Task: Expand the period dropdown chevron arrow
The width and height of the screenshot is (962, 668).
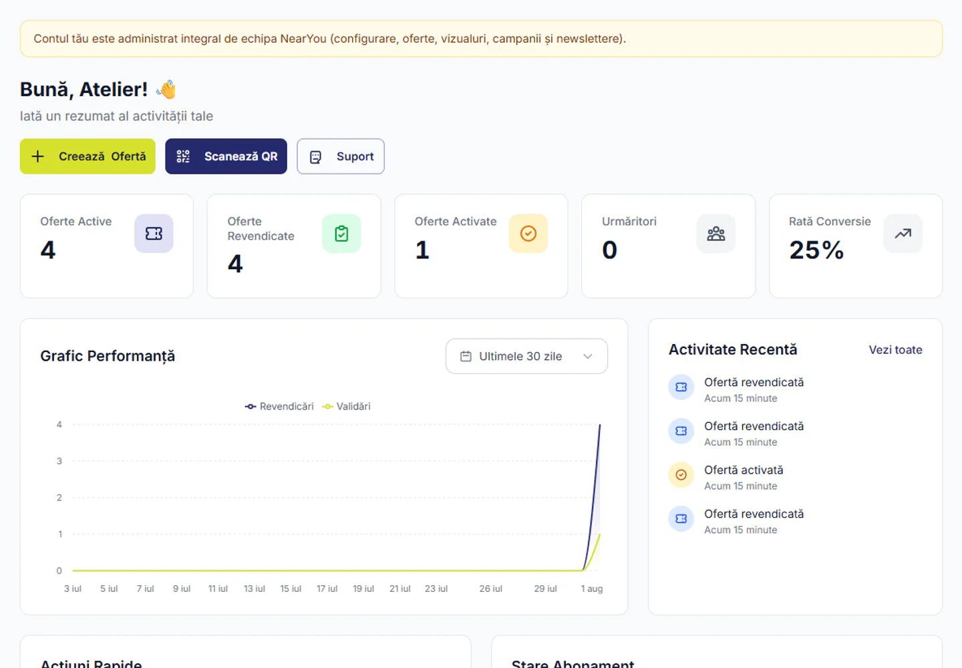Action: [588, 357]
